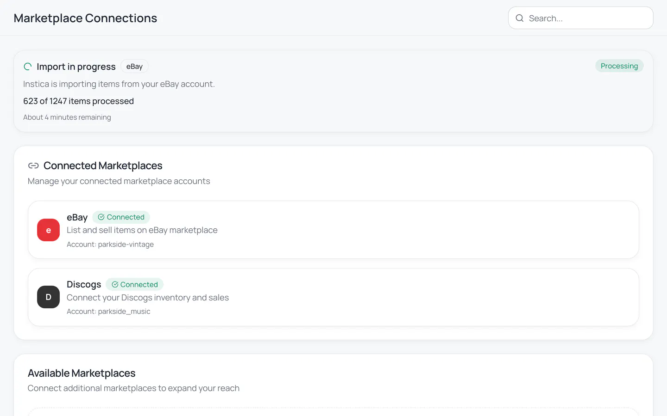Click 'Connect your Discogs inventory and sales' text
Image resolution: width=667 pixels, height=416 pixels.
point(148,298)
